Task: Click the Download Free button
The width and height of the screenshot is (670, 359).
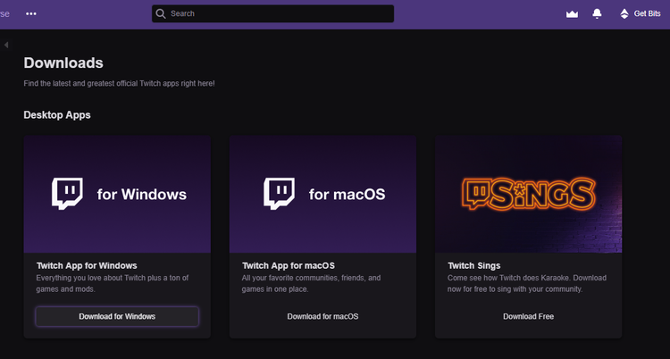Action: click(528, 317)
